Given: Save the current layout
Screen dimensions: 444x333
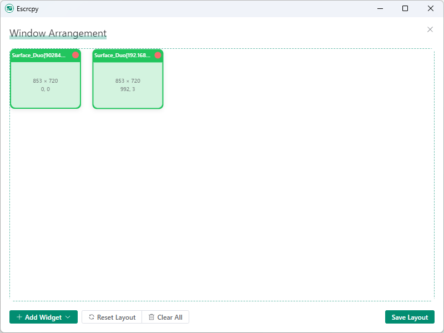Looking at the screenshot, I should (x=410, y=317).
